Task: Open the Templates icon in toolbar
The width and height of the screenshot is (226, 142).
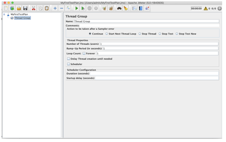Action: [12, 8]
